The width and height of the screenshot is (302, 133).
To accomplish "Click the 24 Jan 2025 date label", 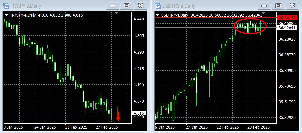I will 45,127.
